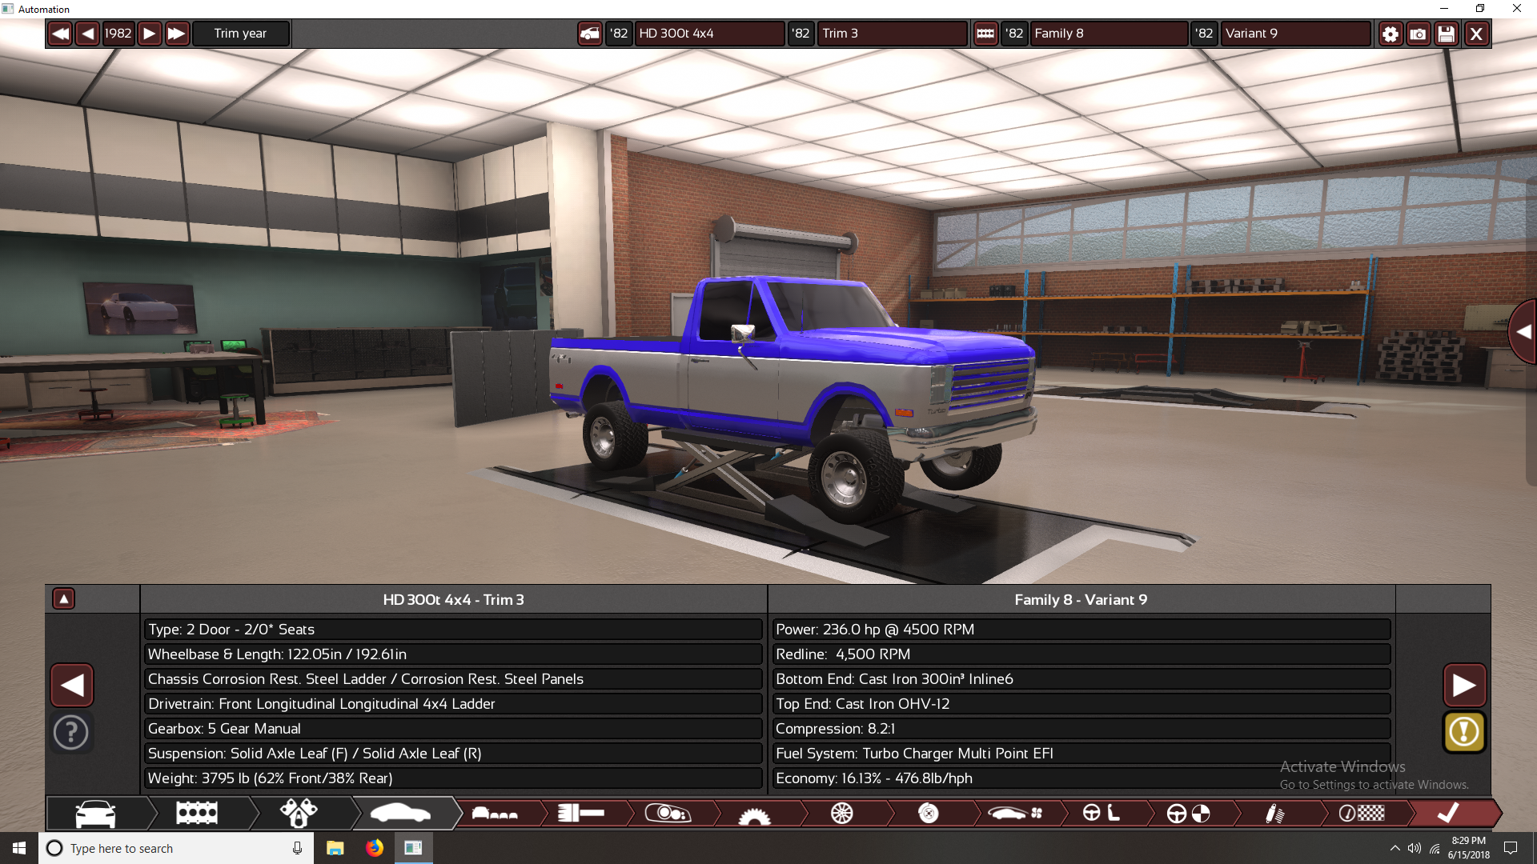The width and height of the screenshot is (1537, 864).
Task: Click the Windows search box
Action: click(x=176, y=848)
